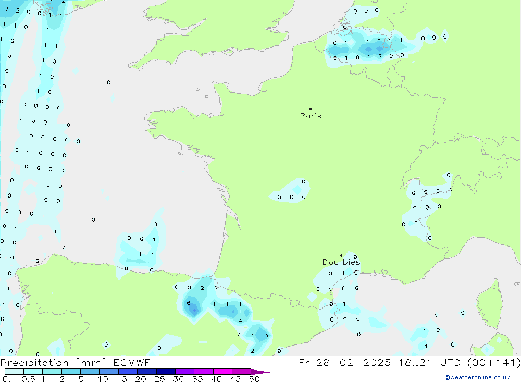521x382 pixels.
Task: Click the legend value label "50"
Action: [x=254, y=379]
